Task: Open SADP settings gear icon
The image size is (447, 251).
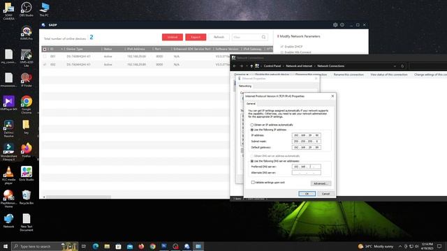Action: [335, 25]
